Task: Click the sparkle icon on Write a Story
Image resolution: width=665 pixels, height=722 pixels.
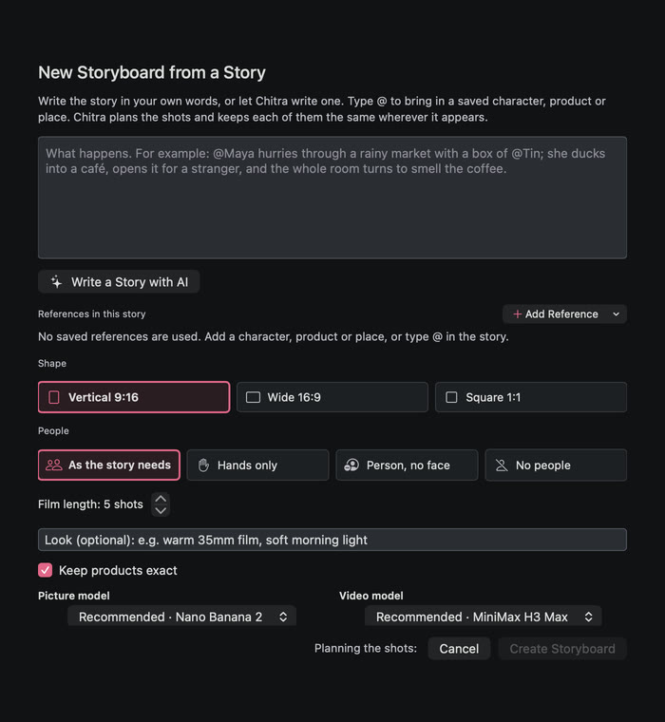Action: pyautogui.click(x=57, y=282)
